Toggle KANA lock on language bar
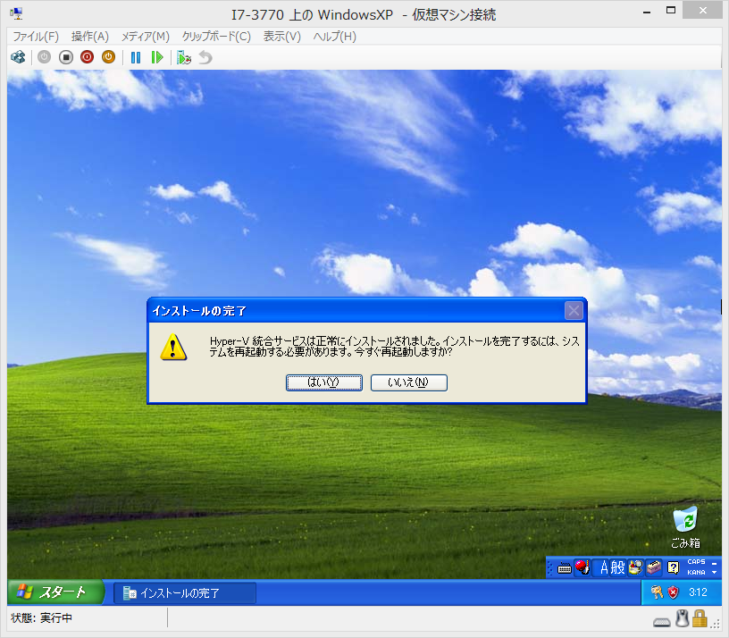729x638 pixels. 696,573
